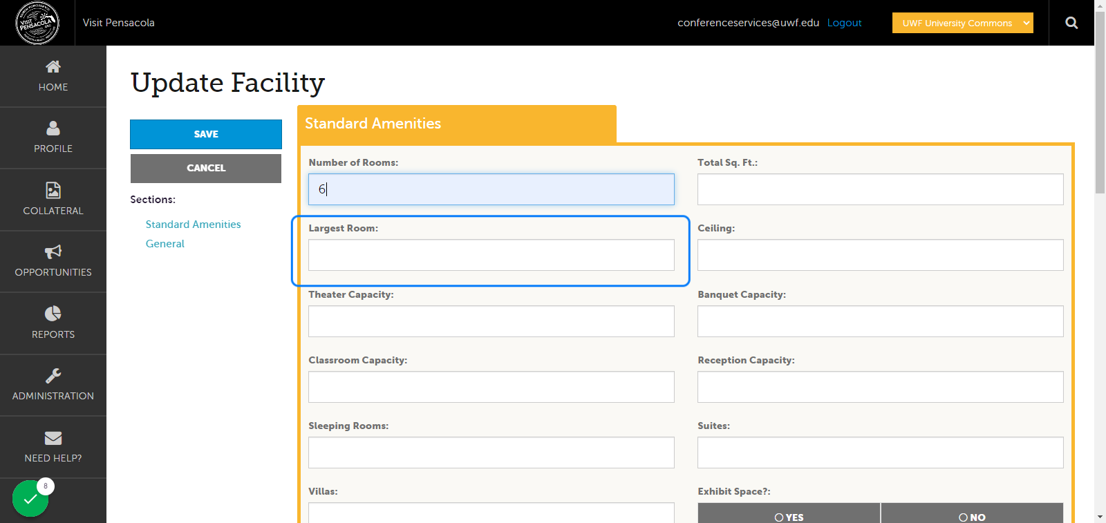The image size is (1106, 523).
Task: Jump to Standard Amenities section
Action: tap(194, 225)
